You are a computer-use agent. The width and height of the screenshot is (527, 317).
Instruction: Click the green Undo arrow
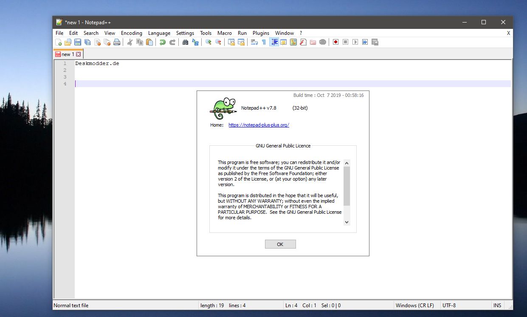pos(163,42)
